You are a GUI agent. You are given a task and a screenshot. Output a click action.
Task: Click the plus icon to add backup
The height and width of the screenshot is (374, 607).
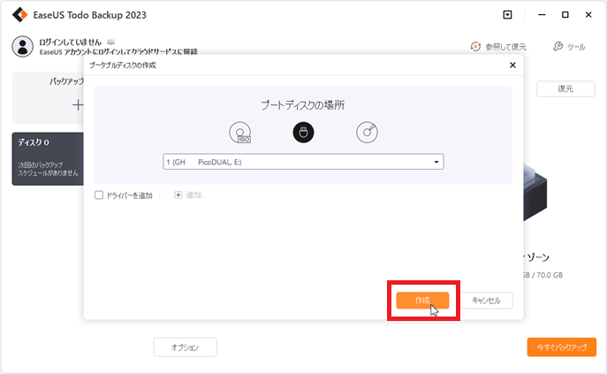click(x=77, y=105)
